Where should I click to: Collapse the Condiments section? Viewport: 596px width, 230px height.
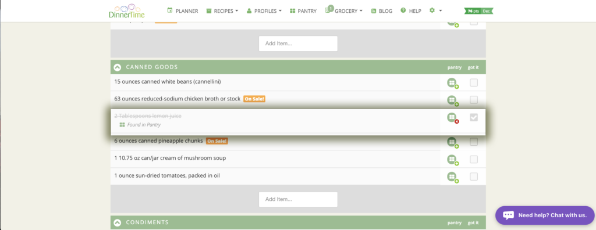pos(118,222)
